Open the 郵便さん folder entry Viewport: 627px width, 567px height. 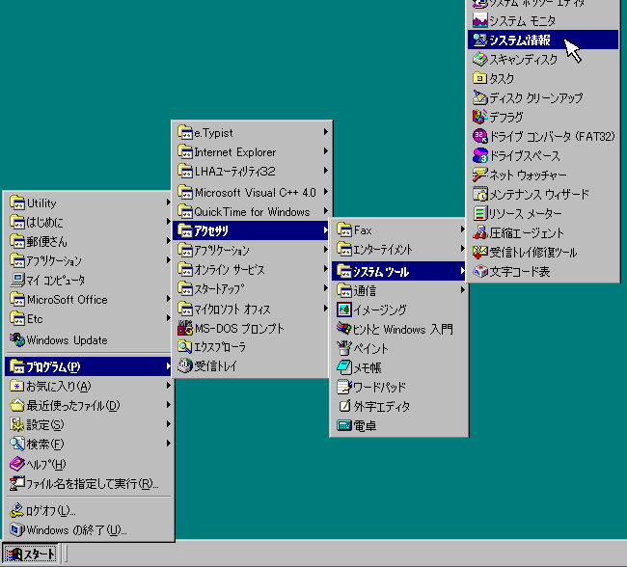pyautogui.click(x=89, y=241)
